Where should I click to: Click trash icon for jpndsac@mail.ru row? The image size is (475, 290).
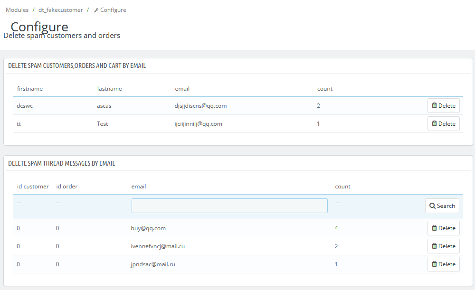(x=434, y=264)
